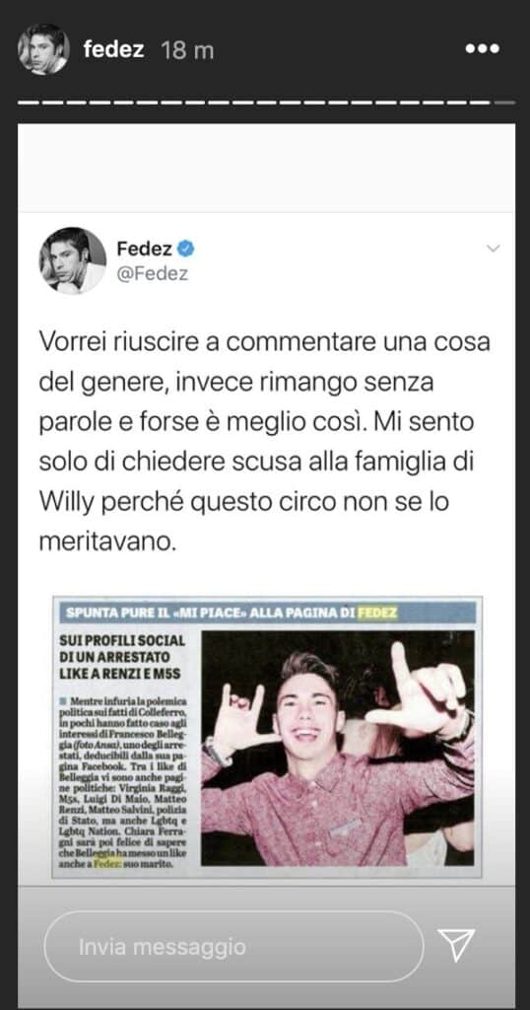
Task: Open fedez story profile avatar at top
Action: [43, 49]
